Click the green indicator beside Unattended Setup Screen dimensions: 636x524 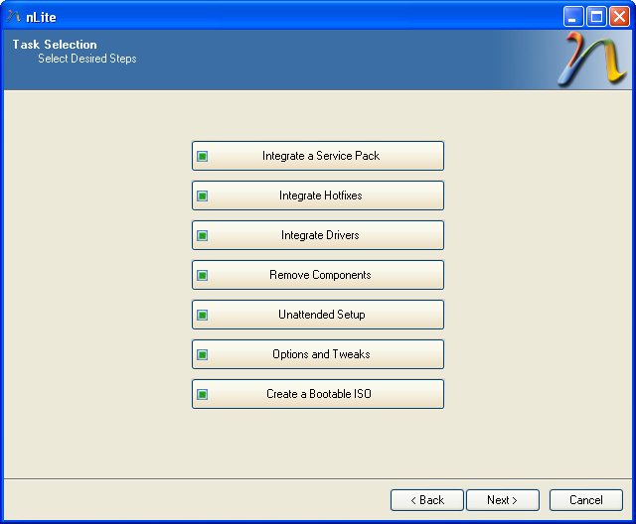[203, 315]
